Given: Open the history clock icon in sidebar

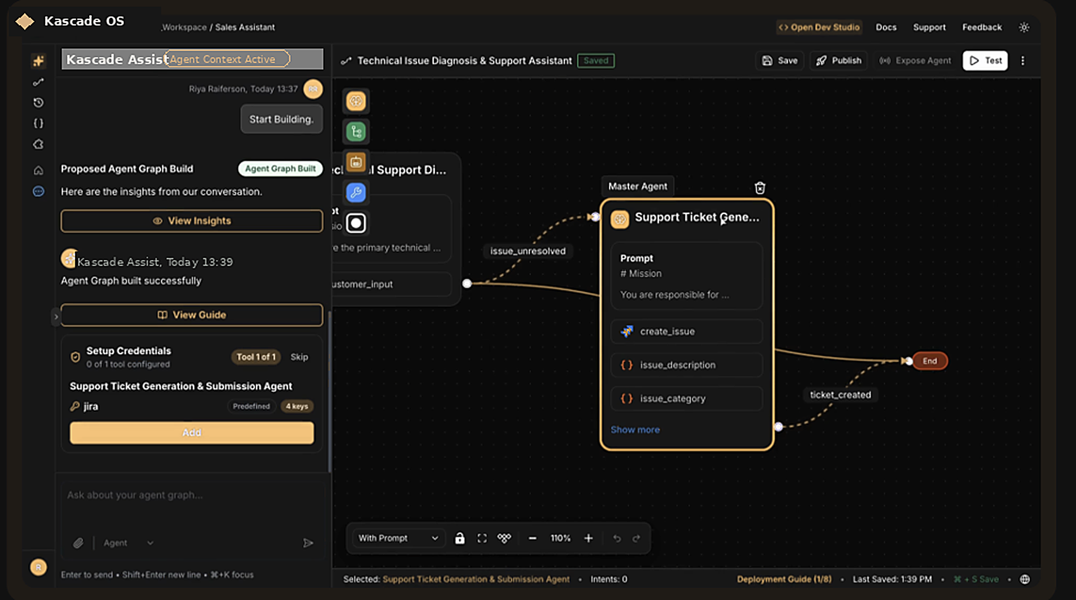Looking at the screenshot, I should (38, 103).
